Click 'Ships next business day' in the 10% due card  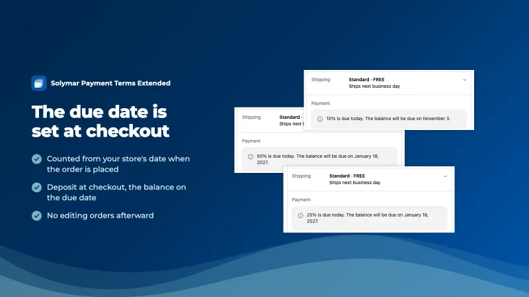374,86
